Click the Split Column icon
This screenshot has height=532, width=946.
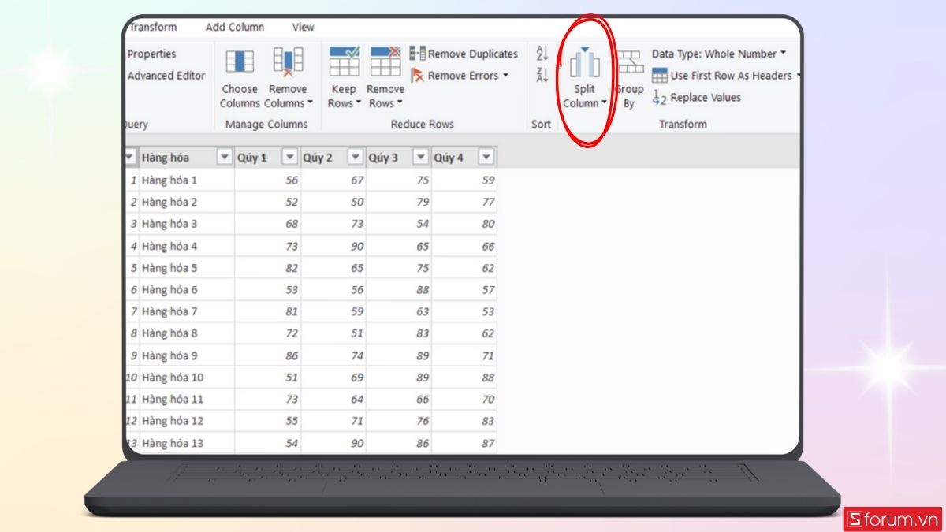point(584,64)
